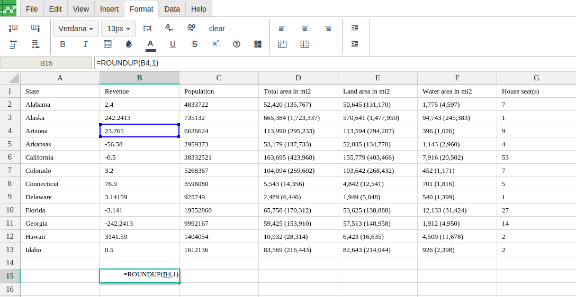Image resolution: width=576 pixels, height=297 pixels.
Task: Open the Insert menu tab
Action: tap(109, 9)
